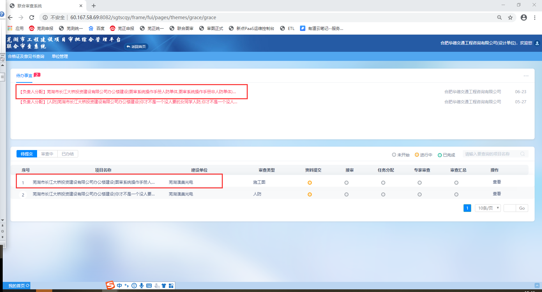The width and height of the screenshot is (542, 292).
Task: Click the user avatar icon in header
Action: 537,43
